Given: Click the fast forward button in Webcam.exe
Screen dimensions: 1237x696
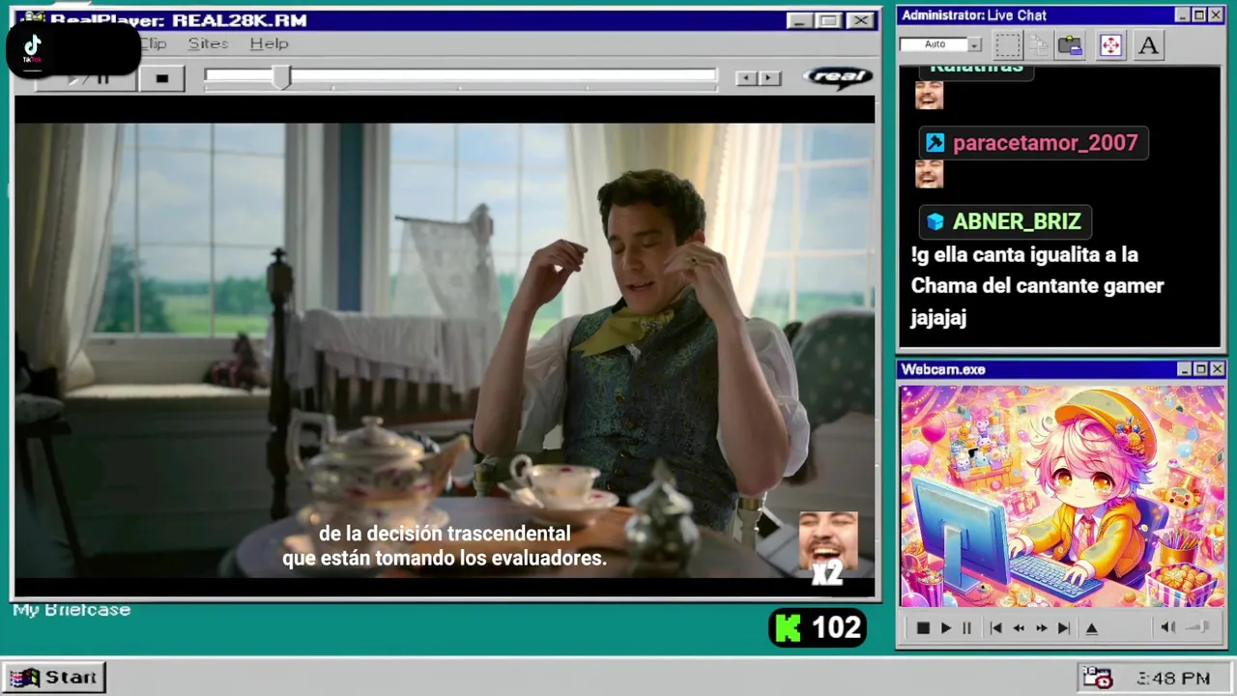Looking at the screenshot, I should [x=1041, y=627].
